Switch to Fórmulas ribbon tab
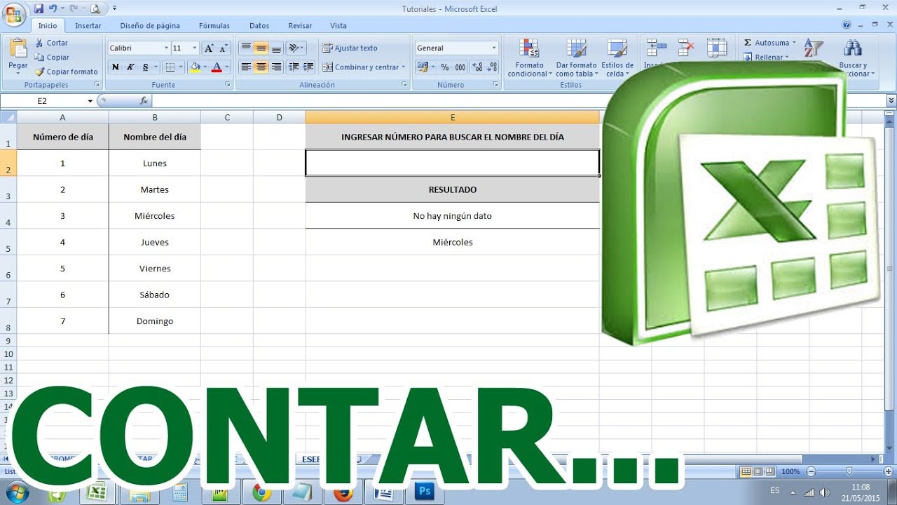Screen dimensions: 897x505 214,25
